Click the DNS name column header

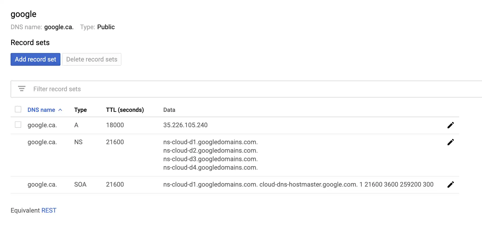[x=41, y=110]
